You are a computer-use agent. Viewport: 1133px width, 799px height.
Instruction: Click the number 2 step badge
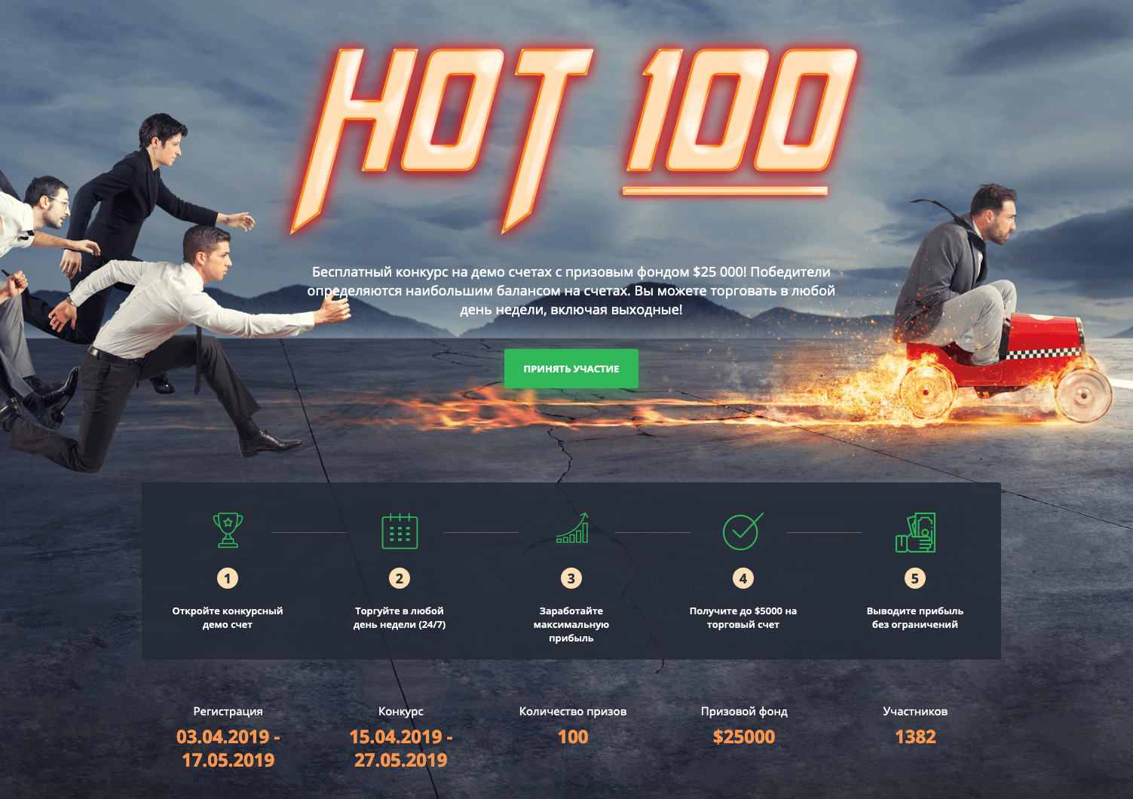click(400, 578)
